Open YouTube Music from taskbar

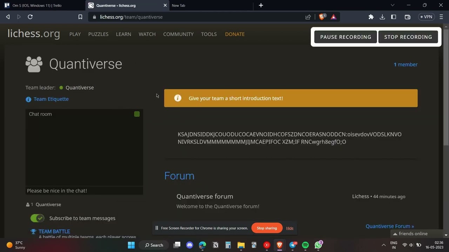coord(267,245)
